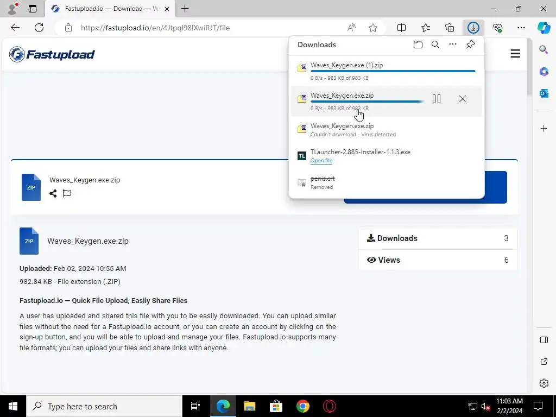
Task: Select the virus detected Waves_Keygen.exe.zip entry
Action: [x=387, y=130]
